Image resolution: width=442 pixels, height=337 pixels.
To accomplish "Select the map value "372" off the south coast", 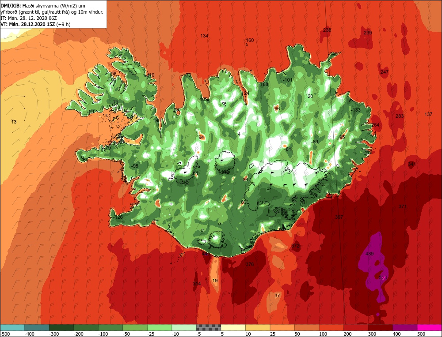I will [295, 246].
